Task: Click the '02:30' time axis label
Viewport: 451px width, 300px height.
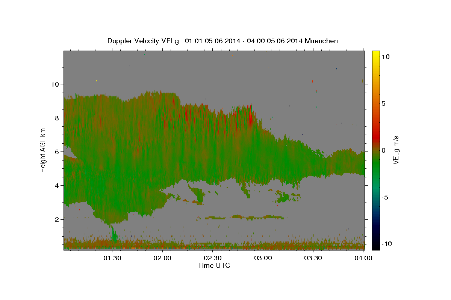Action: pos(213,258)
